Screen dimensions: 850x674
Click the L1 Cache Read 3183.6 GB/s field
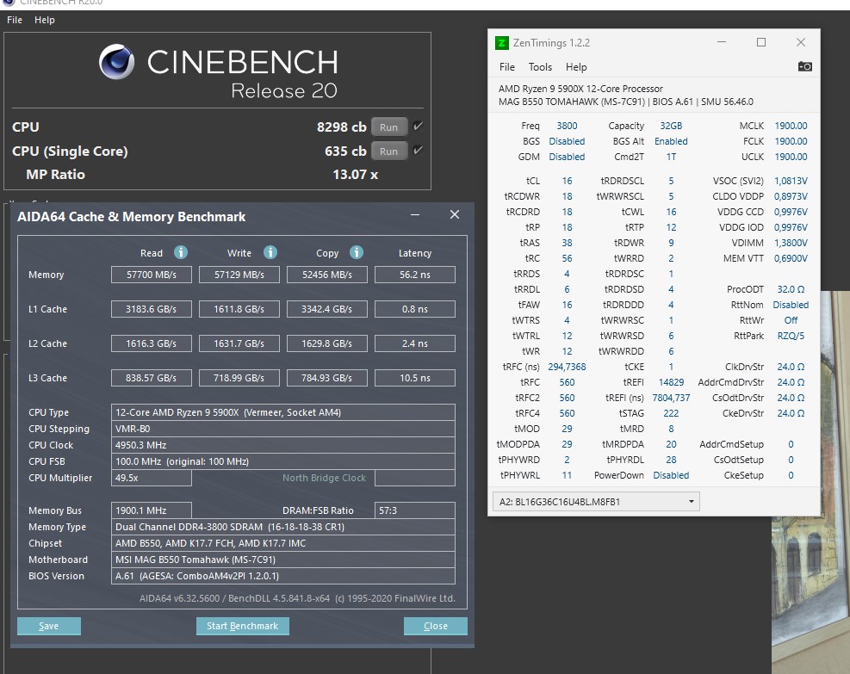[x=152, y=309]
